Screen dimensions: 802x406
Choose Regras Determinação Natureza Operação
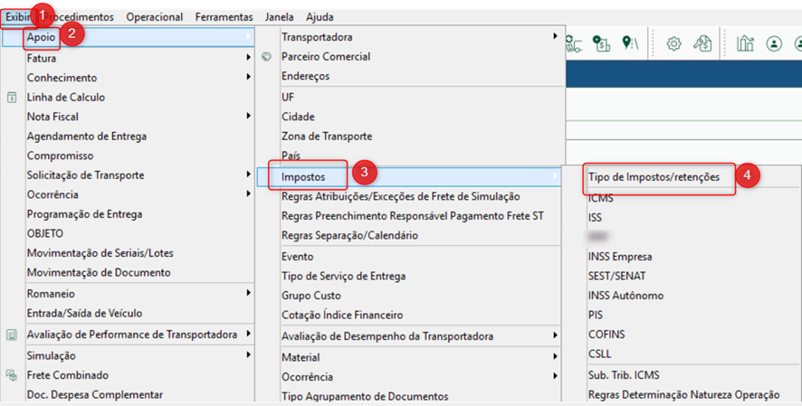(682, 394)
